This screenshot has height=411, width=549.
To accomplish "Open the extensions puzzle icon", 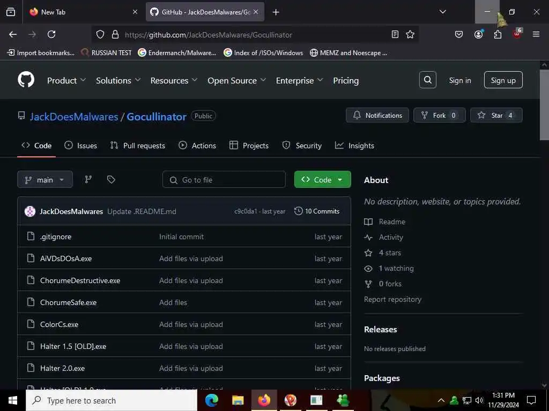I will click(x=498, y=34).
